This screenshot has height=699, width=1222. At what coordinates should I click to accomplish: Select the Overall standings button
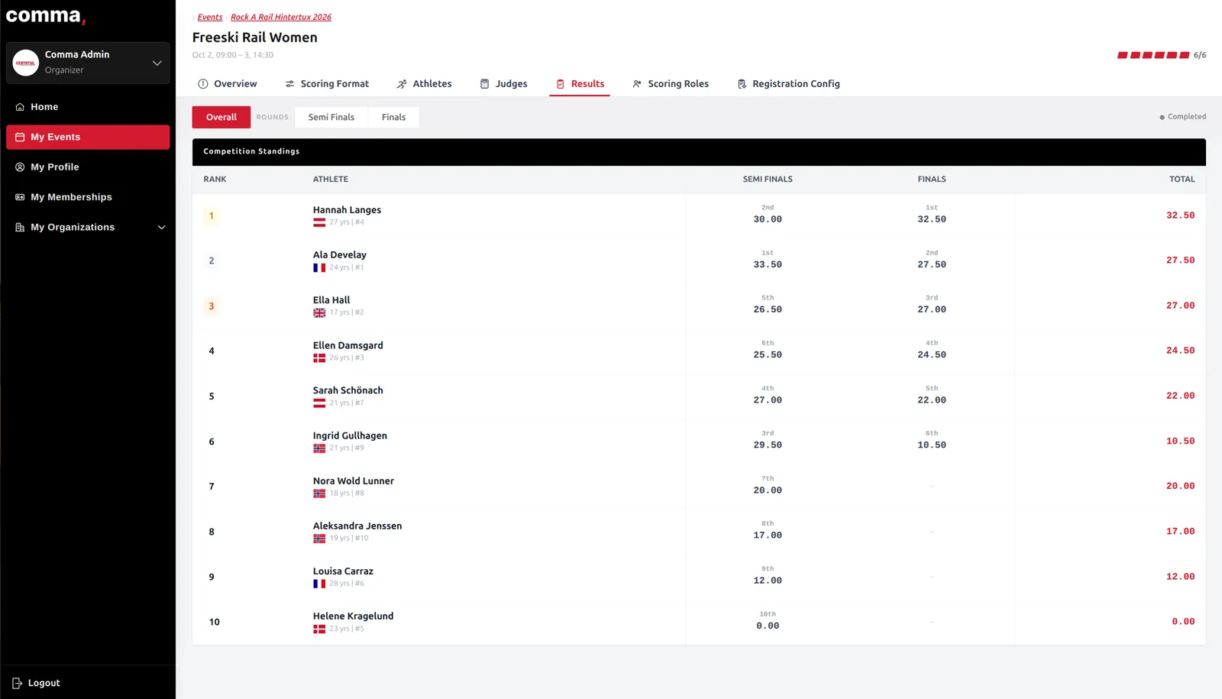click(x=221, y=117)
